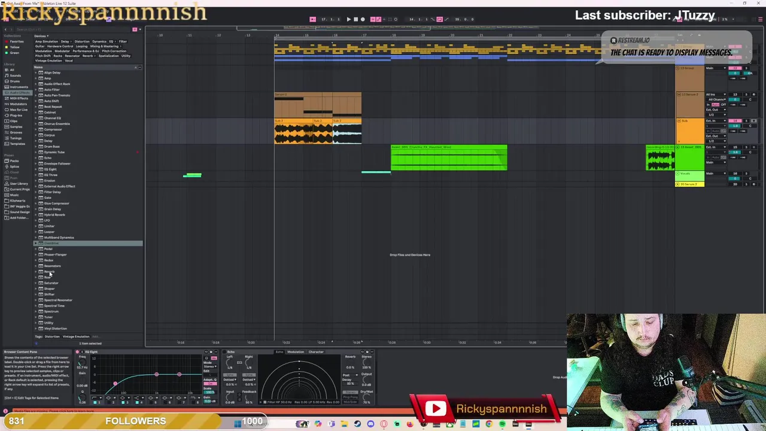Switch to the Echo Character tab
The height and width of the screenshot is (431, 766).
[x=315, y=352]
